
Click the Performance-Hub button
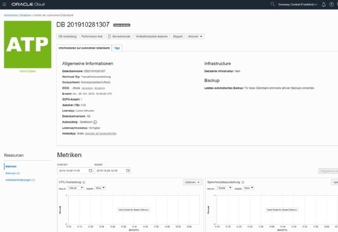92,36
